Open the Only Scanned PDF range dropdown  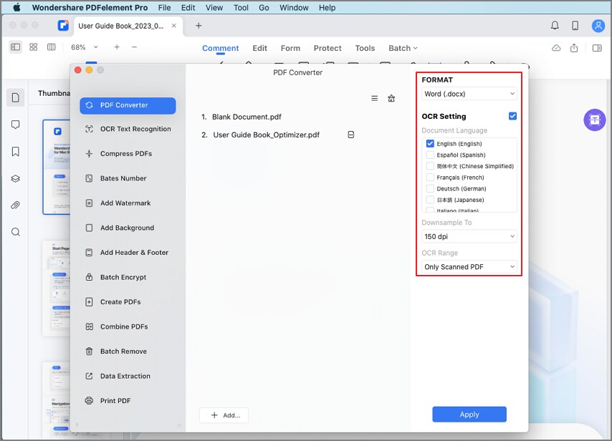pos(468,266)
